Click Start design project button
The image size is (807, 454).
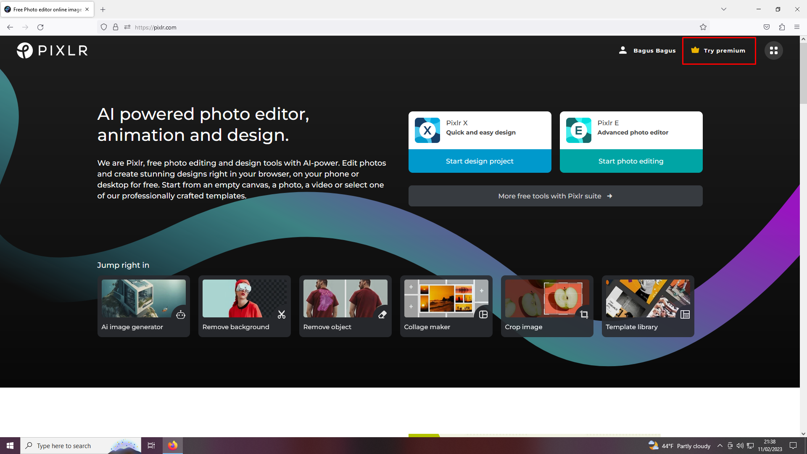click(x=480, y=161)
